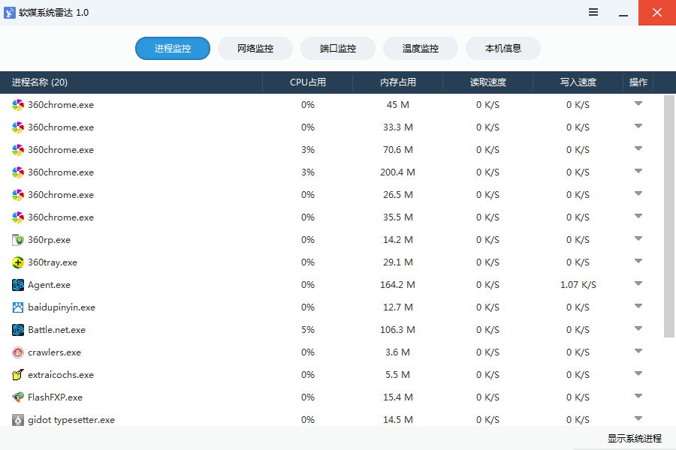Click the 164.2 M memory value
676x450 pixels.
[x=397, y=285]
